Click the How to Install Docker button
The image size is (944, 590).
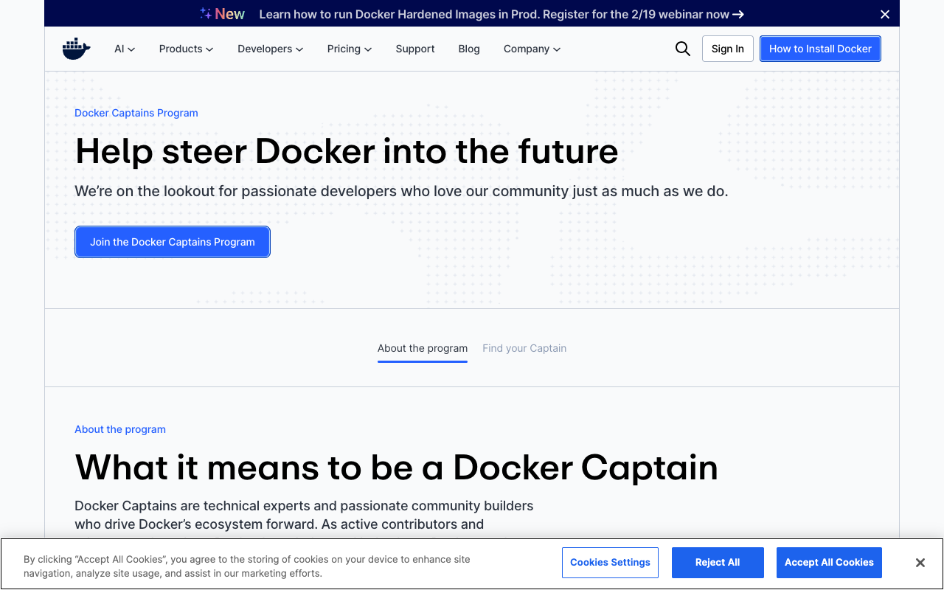click(820, 48)
